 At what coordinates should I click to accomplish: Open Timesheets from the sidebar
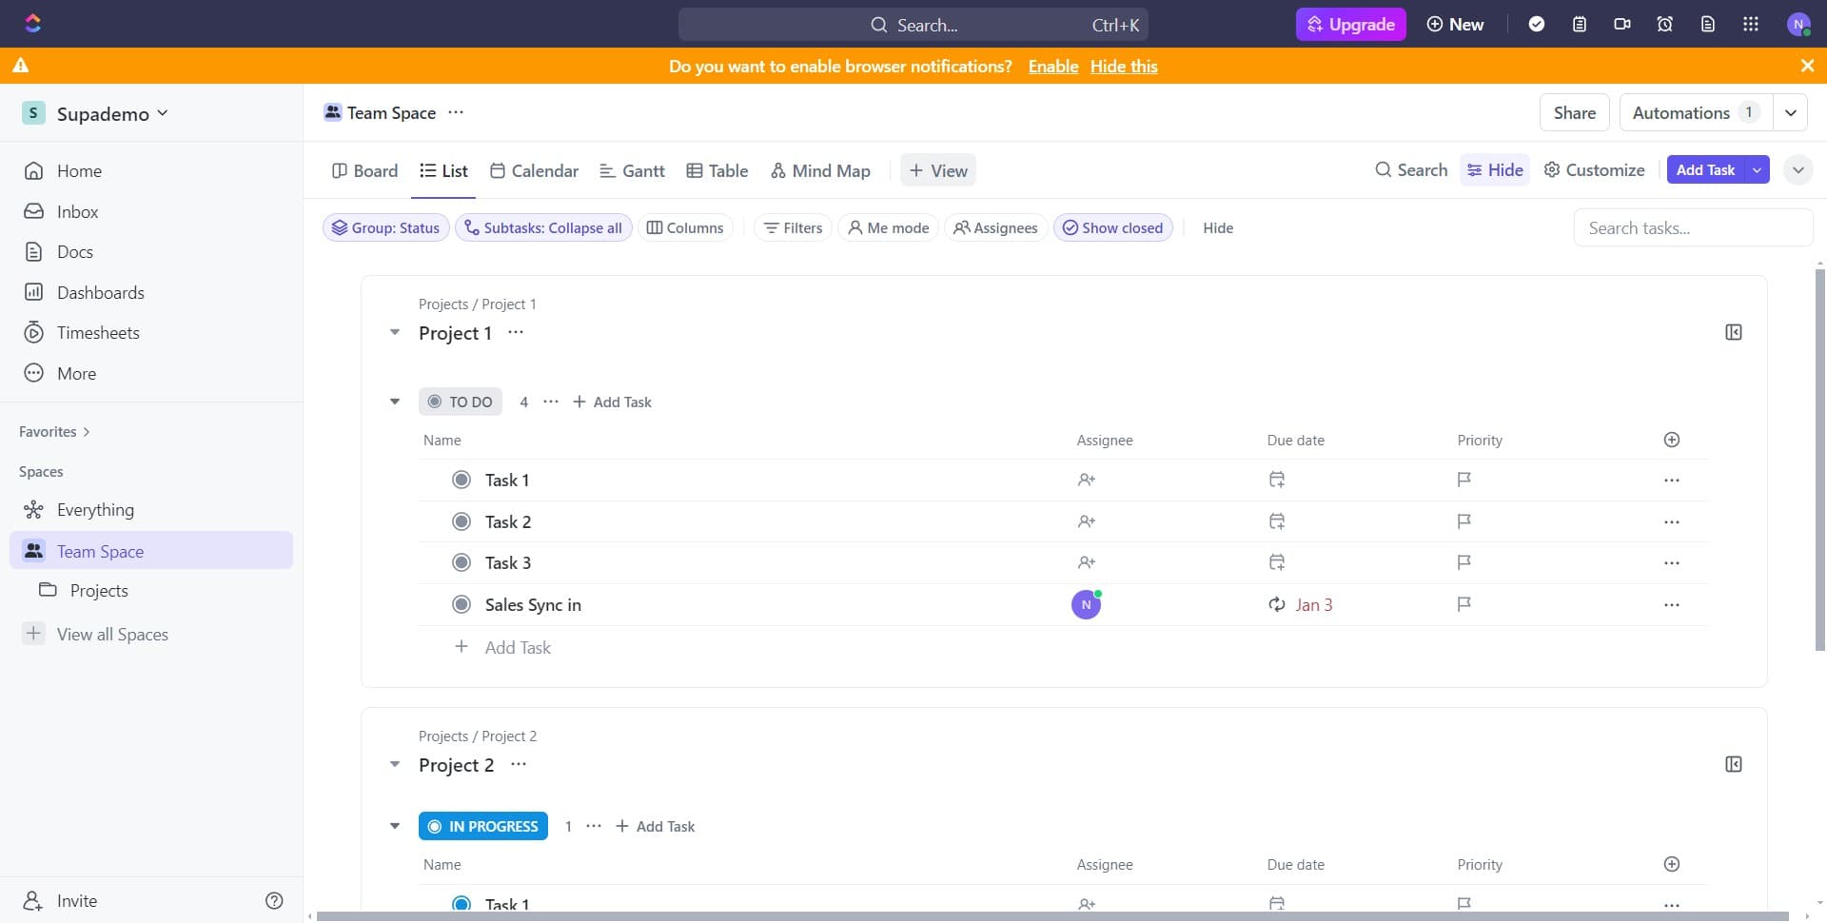tap(98, 332)
